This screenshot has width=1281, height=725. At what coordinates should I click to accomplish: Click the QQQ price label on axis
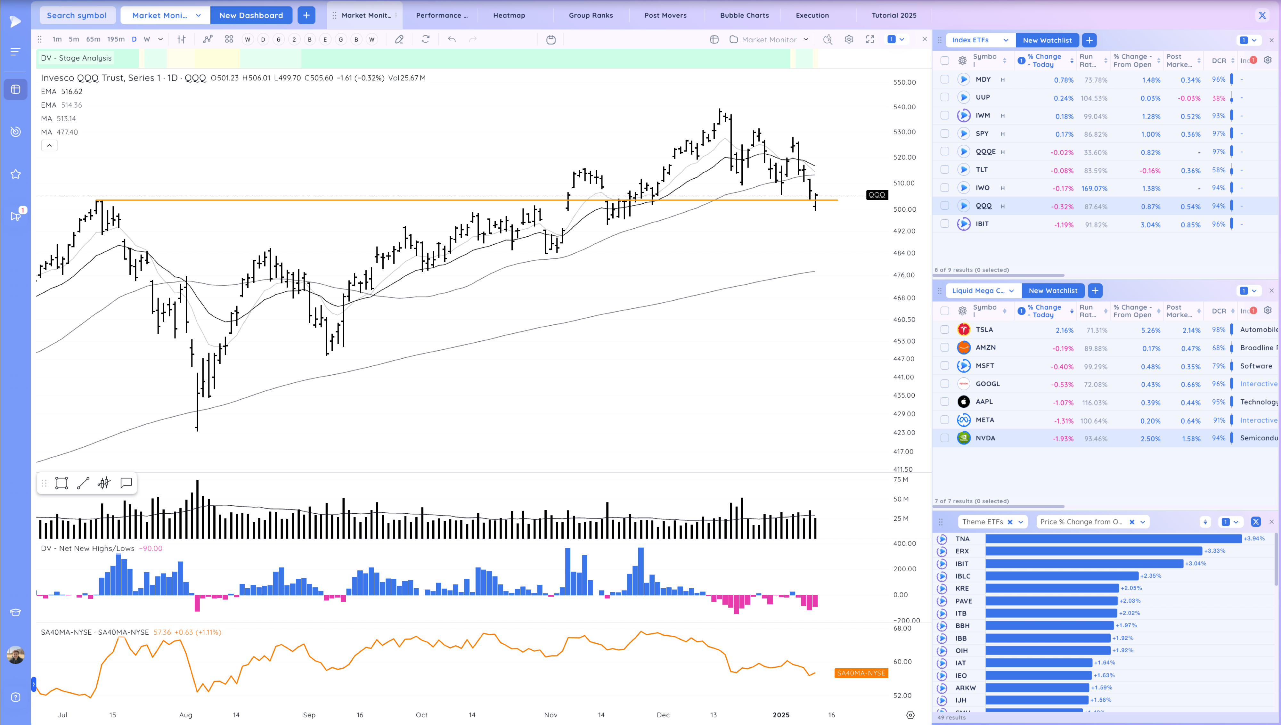[877, 195]
